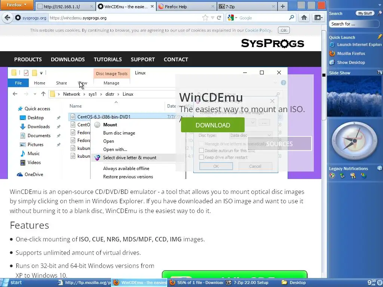Focus the URL address field
The height and width of the screenshot is (287, 383).
[125, 18]
